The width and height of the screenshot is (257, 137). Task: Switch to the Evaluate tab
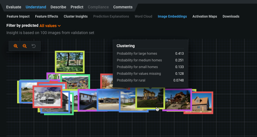[13, 7]
